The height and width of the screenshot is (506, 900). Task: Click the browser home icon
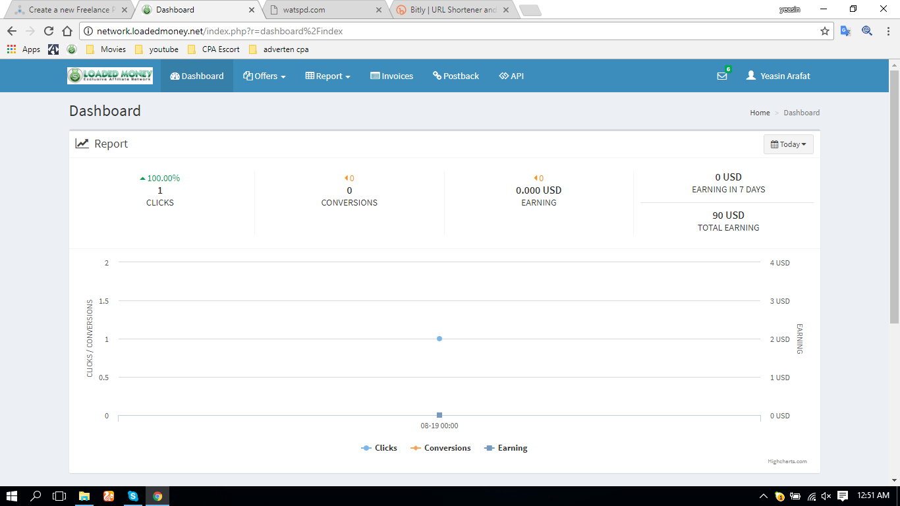point(67,31)
